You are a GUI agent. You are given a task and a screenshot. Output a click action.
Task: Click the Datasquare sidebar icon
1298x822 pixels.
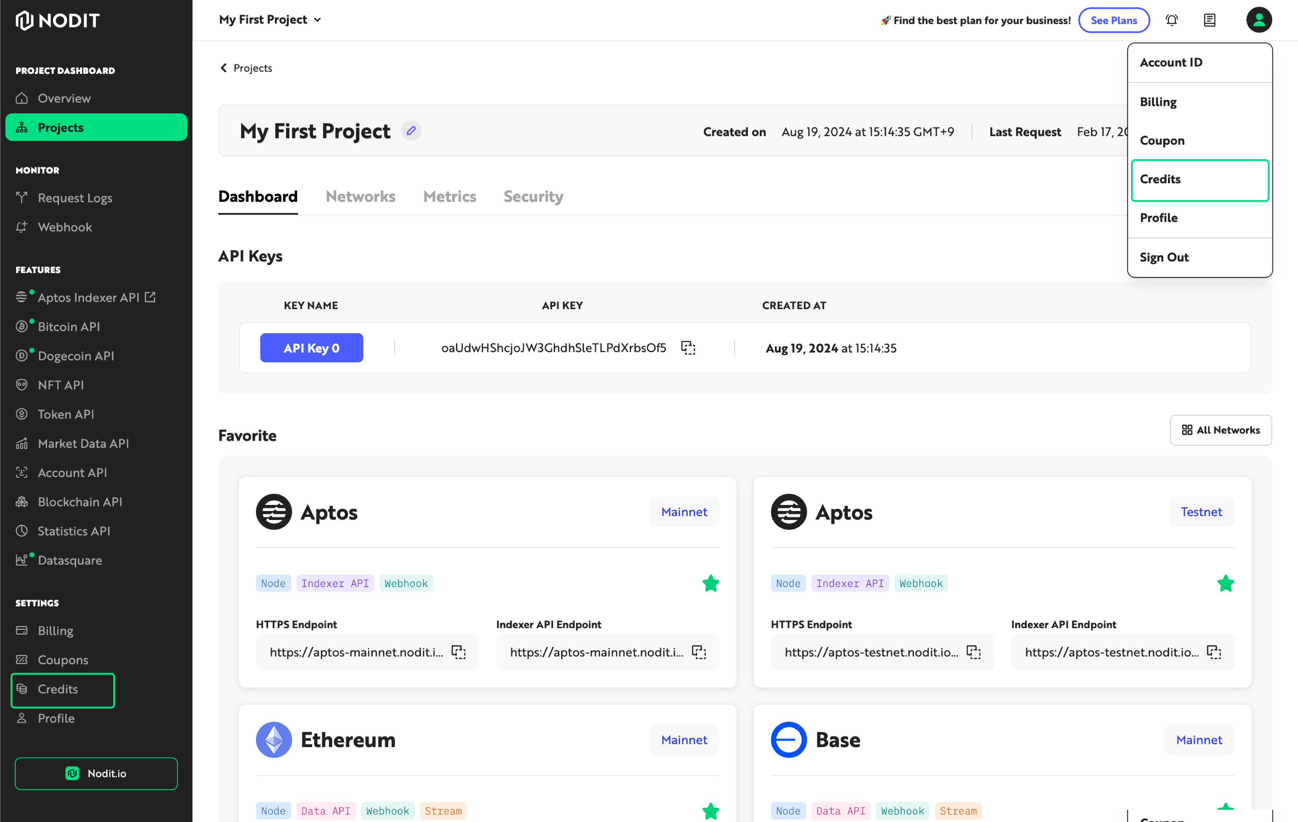(x=23, y=560)
